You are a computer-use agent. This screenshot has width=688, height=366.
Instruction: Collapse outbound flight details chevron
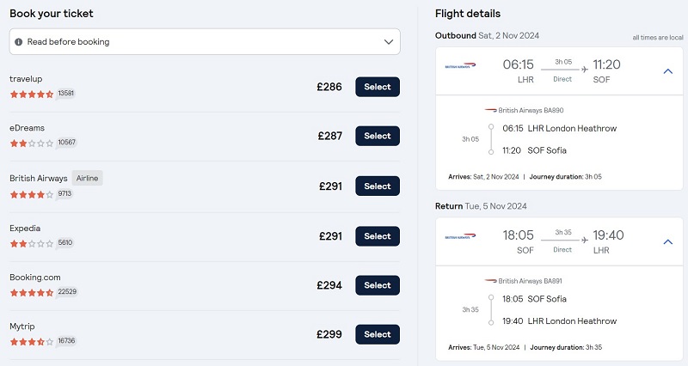tap(668, 71)
